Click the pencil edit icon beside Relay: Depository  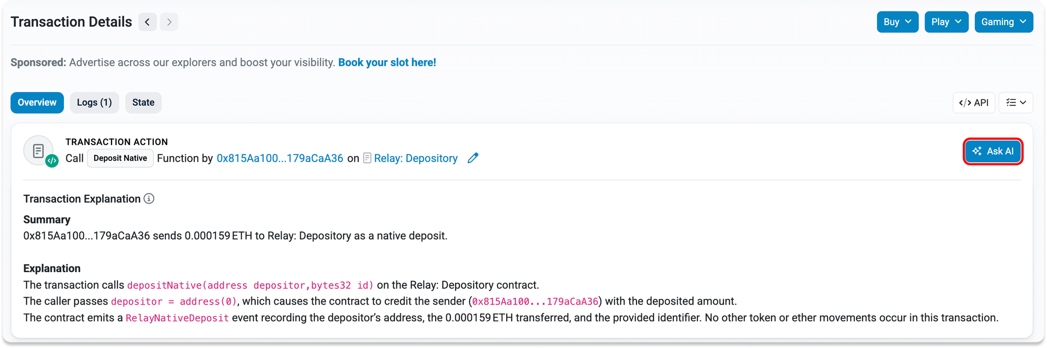click(x=473, y=158)
